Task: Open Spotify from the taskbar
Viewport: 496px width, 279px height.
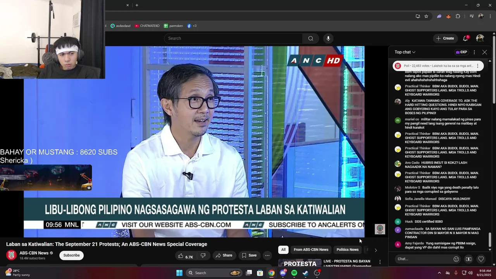Action: (x=294, y=273)
